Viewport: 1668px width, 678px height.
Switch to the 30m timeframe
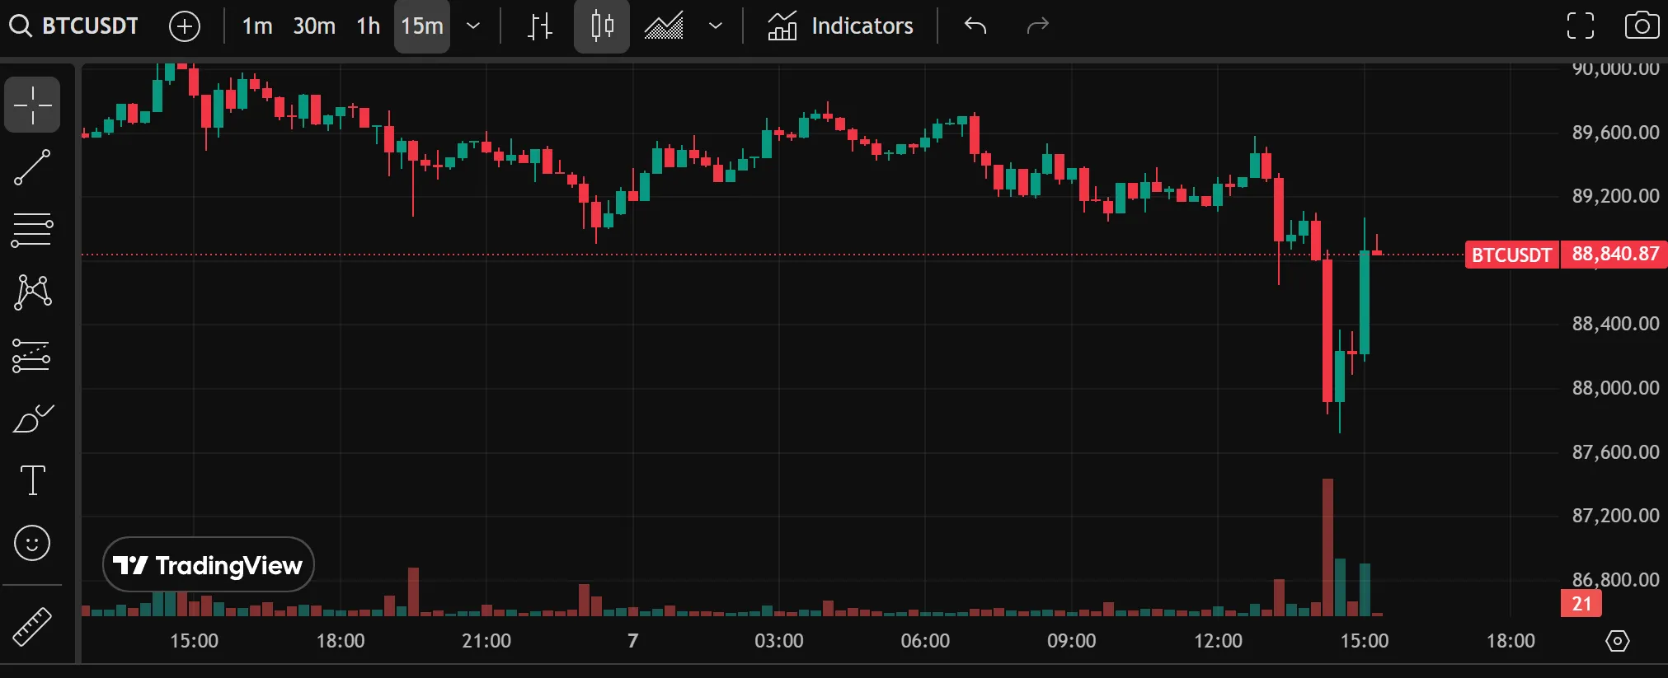(314, 26)
